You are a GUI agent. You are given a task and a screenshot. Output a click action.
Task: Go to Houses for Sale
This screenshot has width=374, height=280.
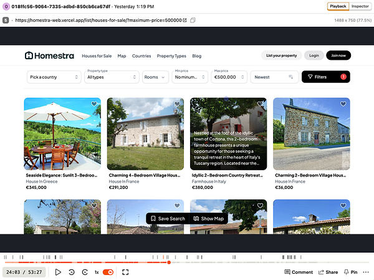click(x=97, y=56)
